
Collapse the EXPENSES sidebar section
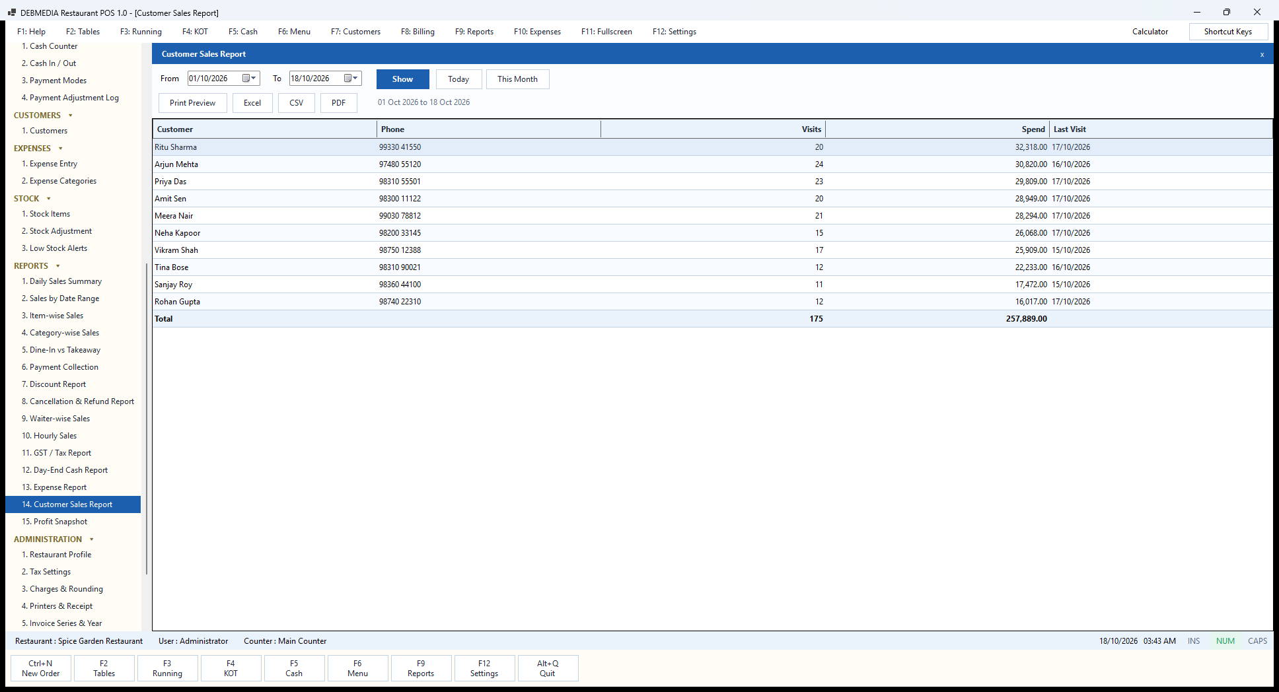pos(61,149)
